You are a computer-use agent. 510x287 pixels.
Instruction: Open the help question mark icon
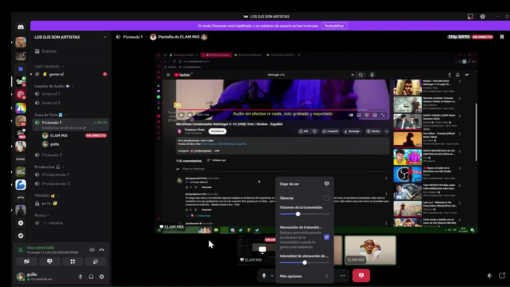[x=483, y=16]
